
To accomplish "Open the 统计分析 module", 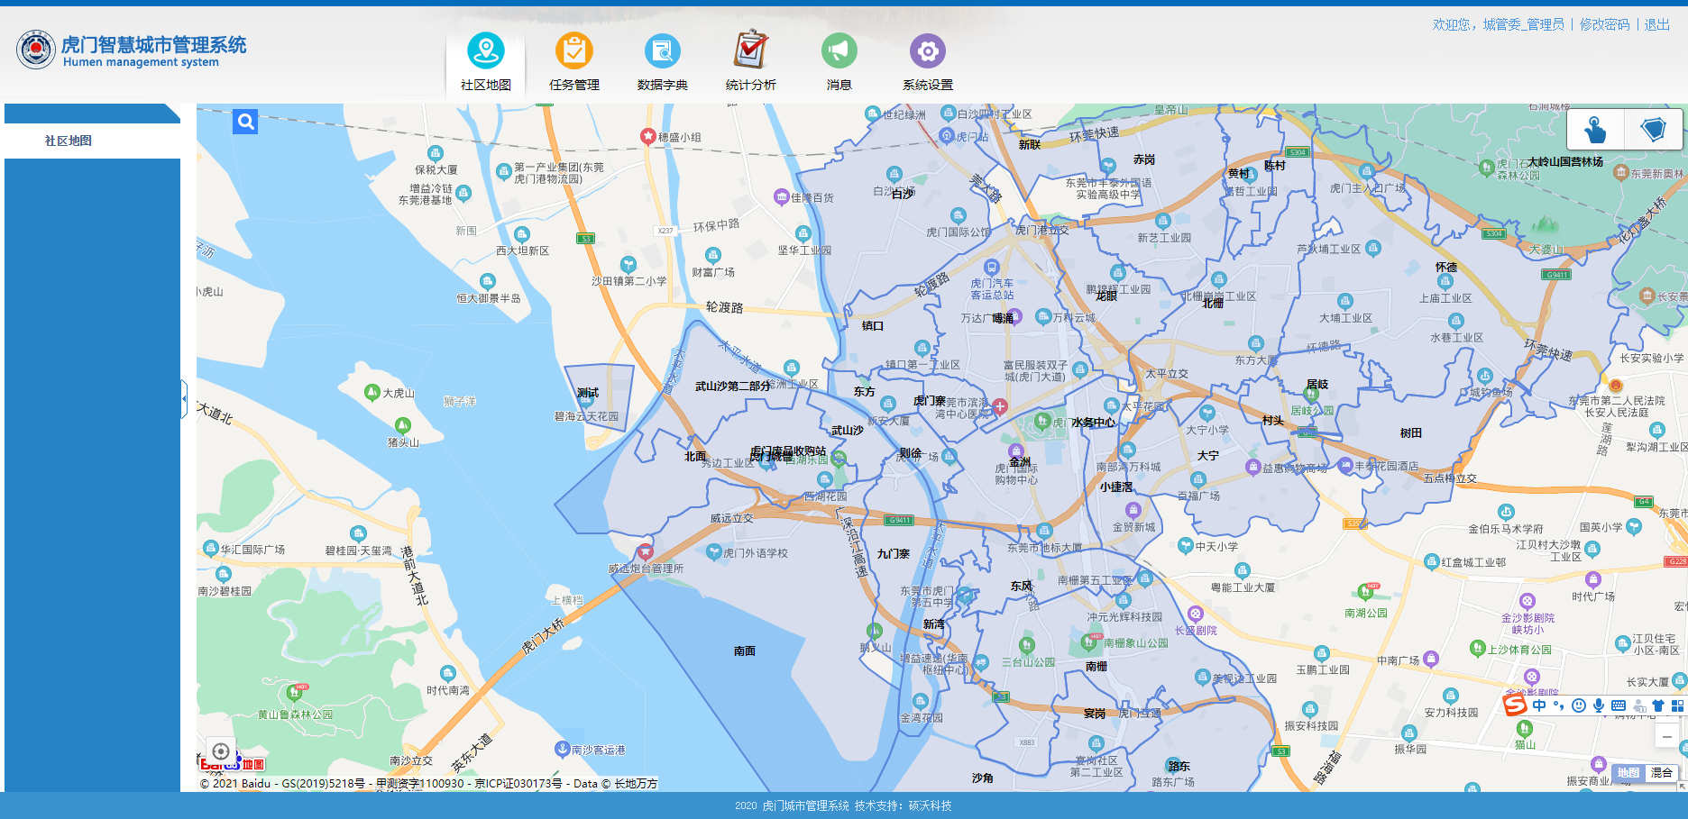I will 751,61.
